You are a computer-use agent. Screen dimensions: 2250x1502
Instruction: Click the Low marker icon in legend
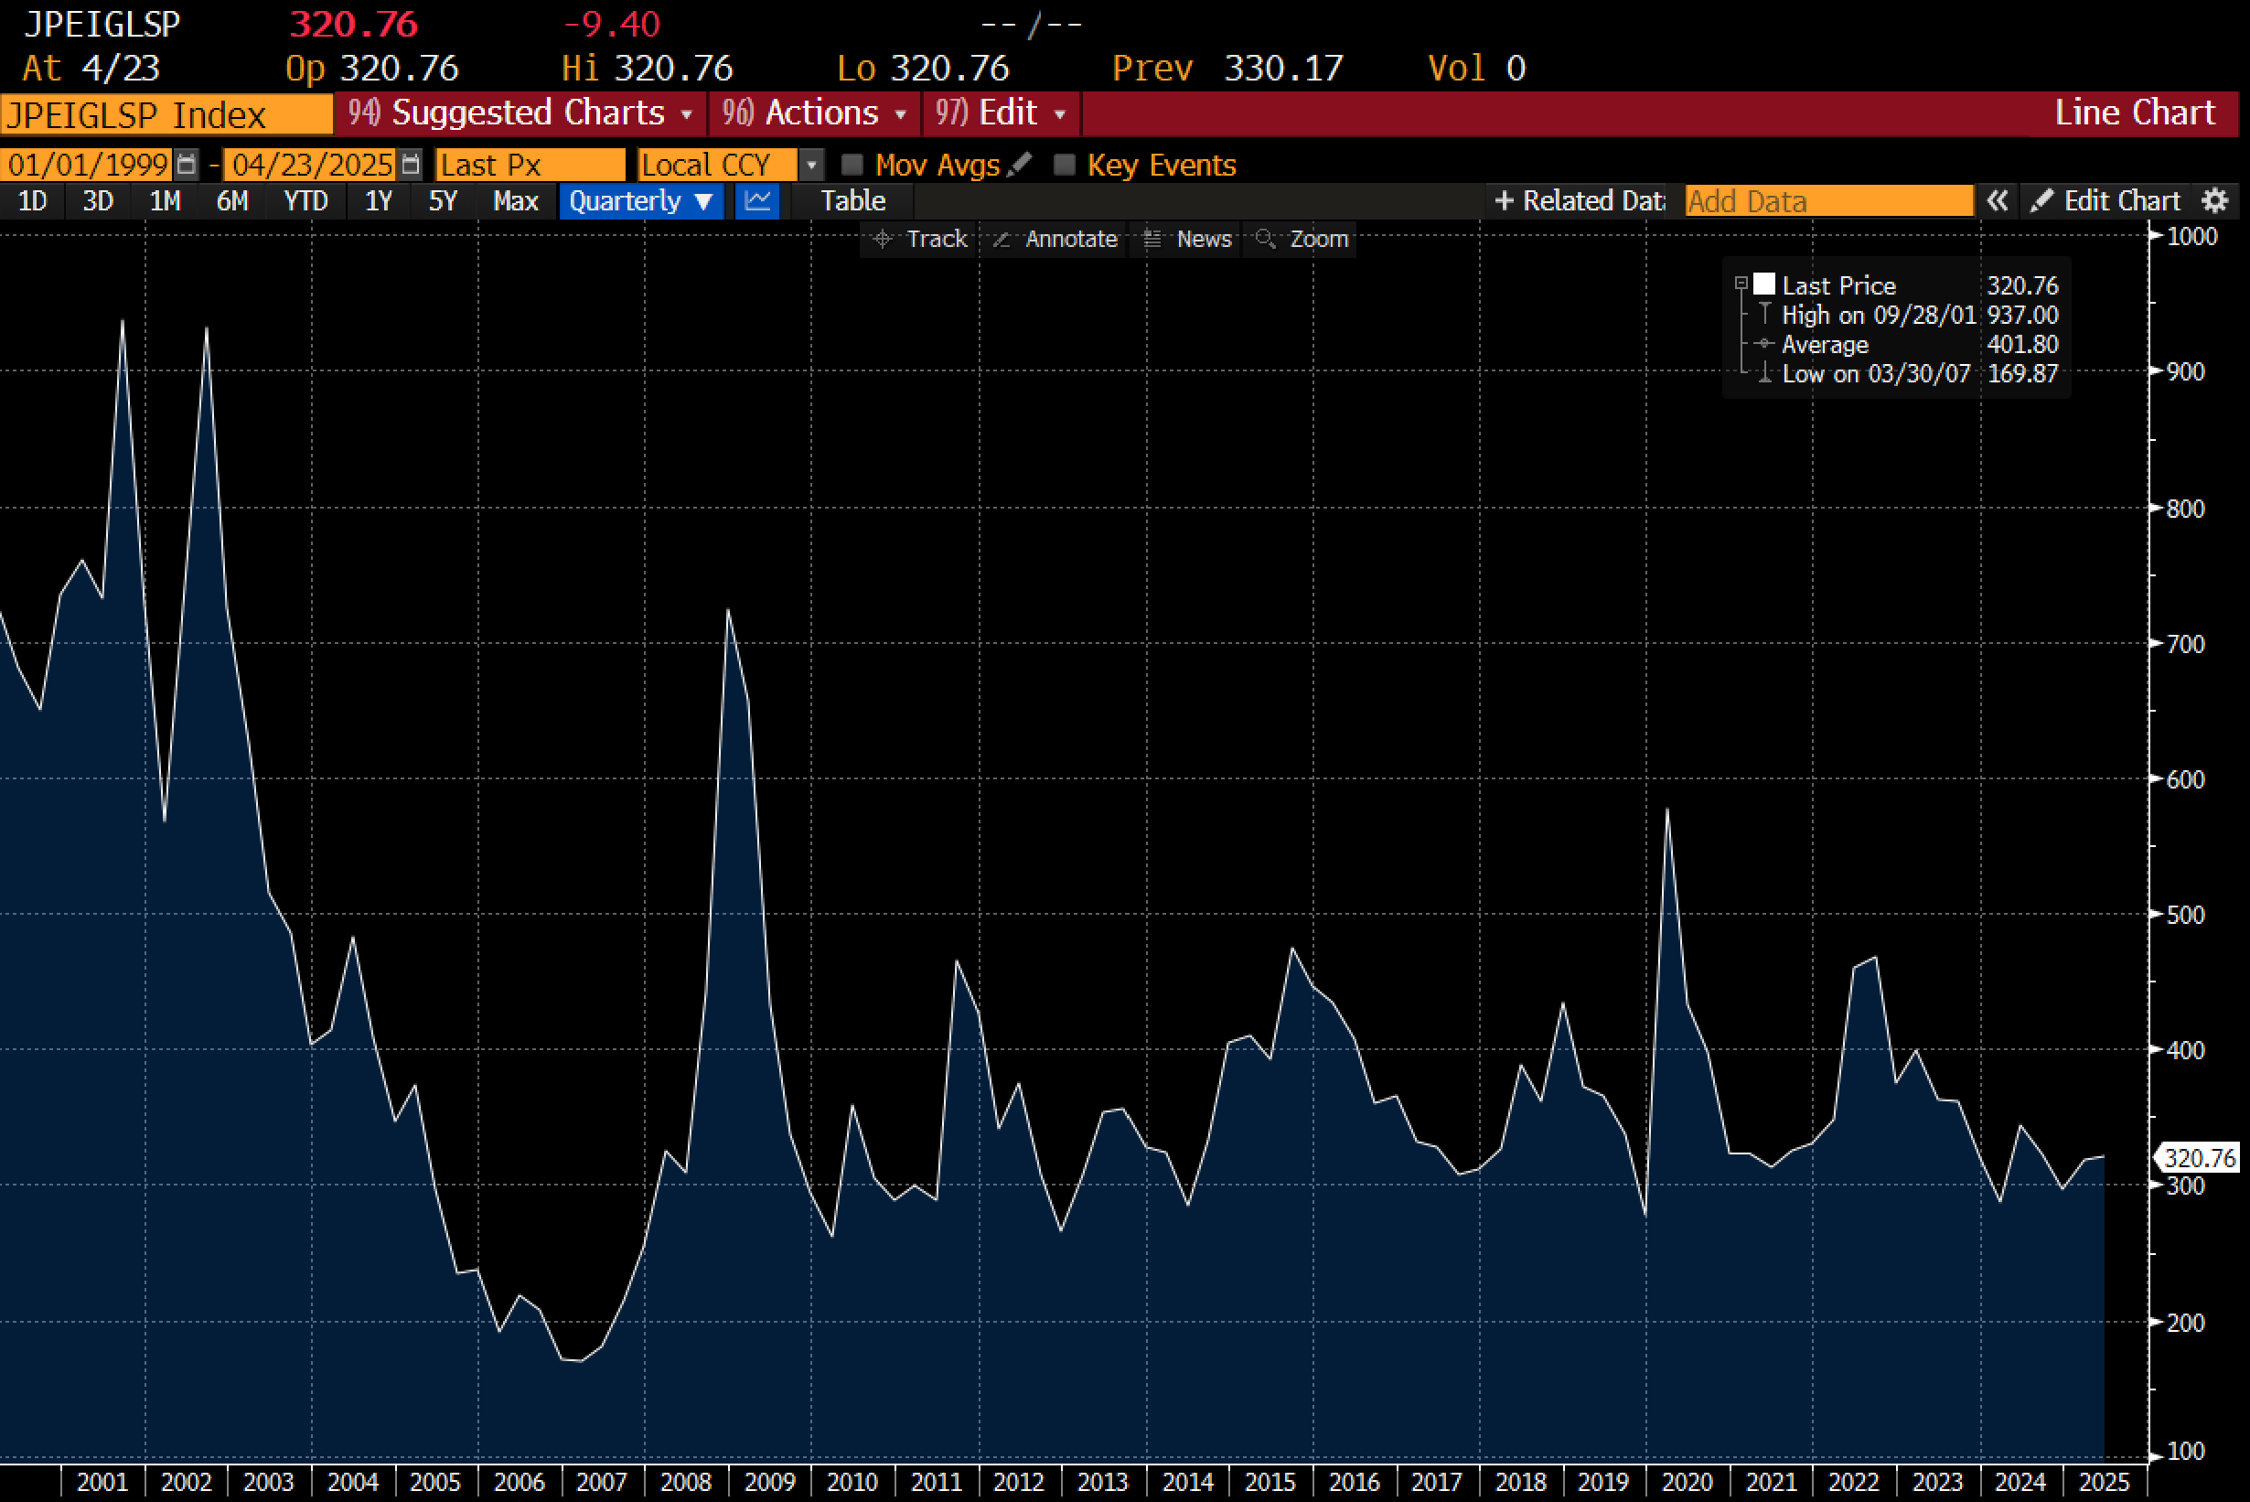[x=1764, y=373]
